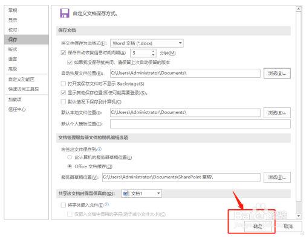Click scrollbar down arrow in options pane

click(x=299, y=216)
